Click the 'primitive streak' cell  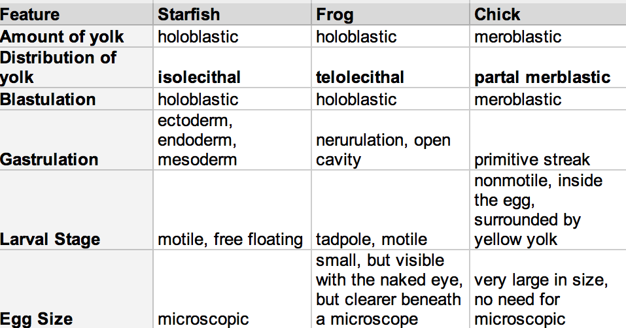pos(532,159)
